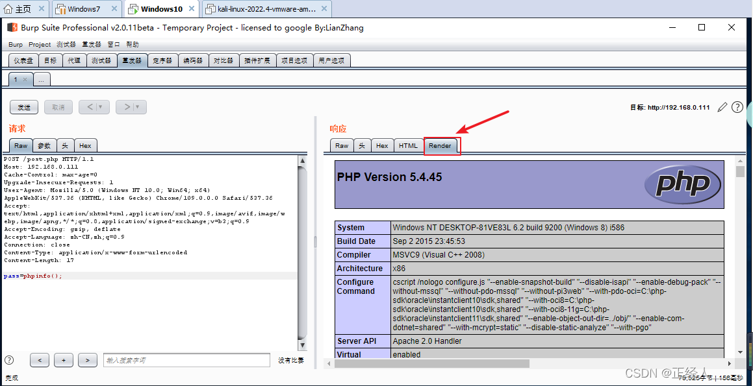
Task: Select the response Hex tab
Action: (x=382, y=146)
